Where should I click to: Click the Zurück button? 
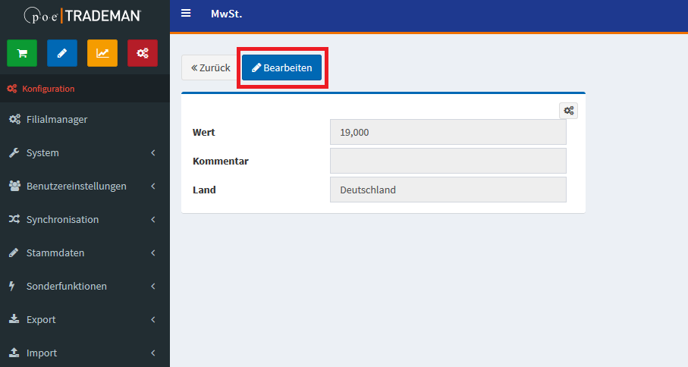(210, 67)
